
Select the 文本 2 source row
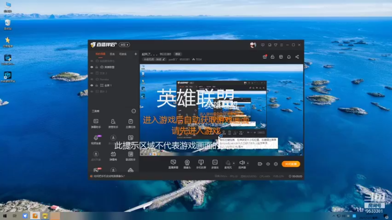point(114,73)
